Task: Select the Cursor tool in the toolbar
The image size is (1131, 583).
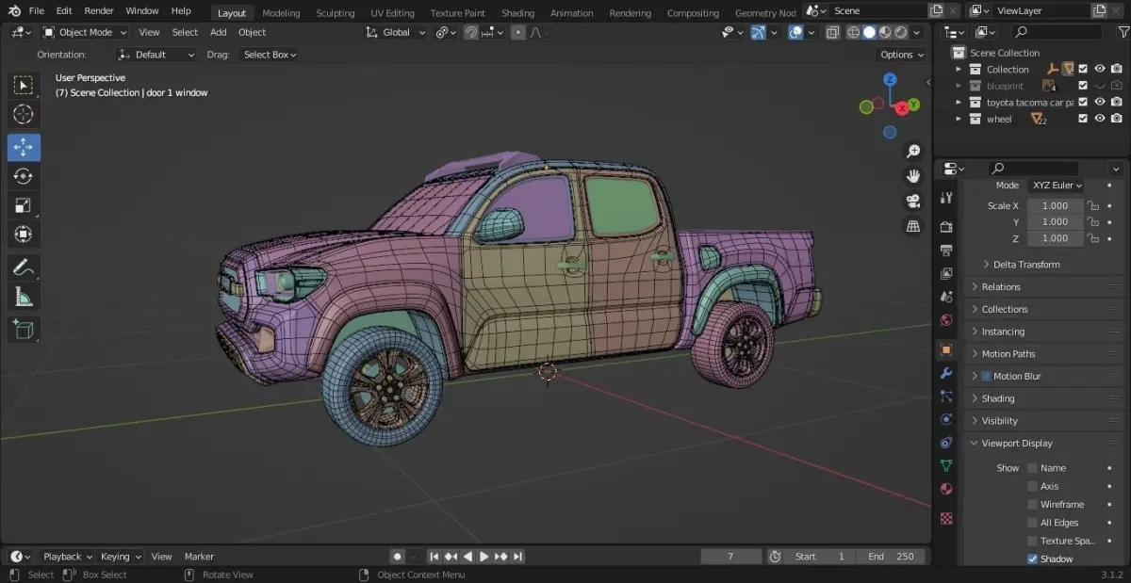Action: pyautogui.click(x=24, y=115)
